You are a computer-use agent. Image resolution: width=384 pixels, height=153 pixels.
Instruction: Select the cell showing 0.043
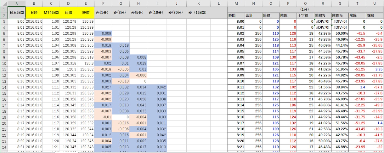(138, 105)
